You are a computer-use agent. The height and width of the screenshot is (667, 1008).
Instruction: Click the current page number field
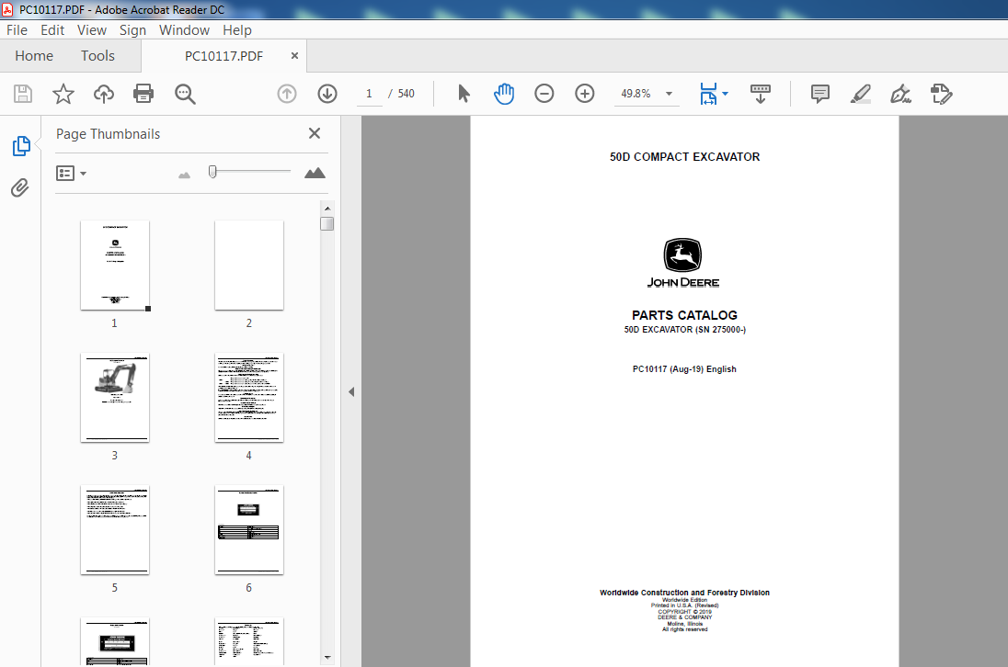369,94
